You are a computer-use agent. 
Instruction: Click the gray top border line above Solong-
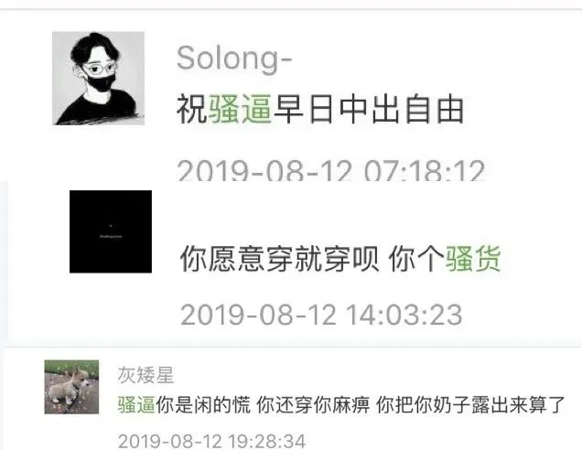point(291,9)
